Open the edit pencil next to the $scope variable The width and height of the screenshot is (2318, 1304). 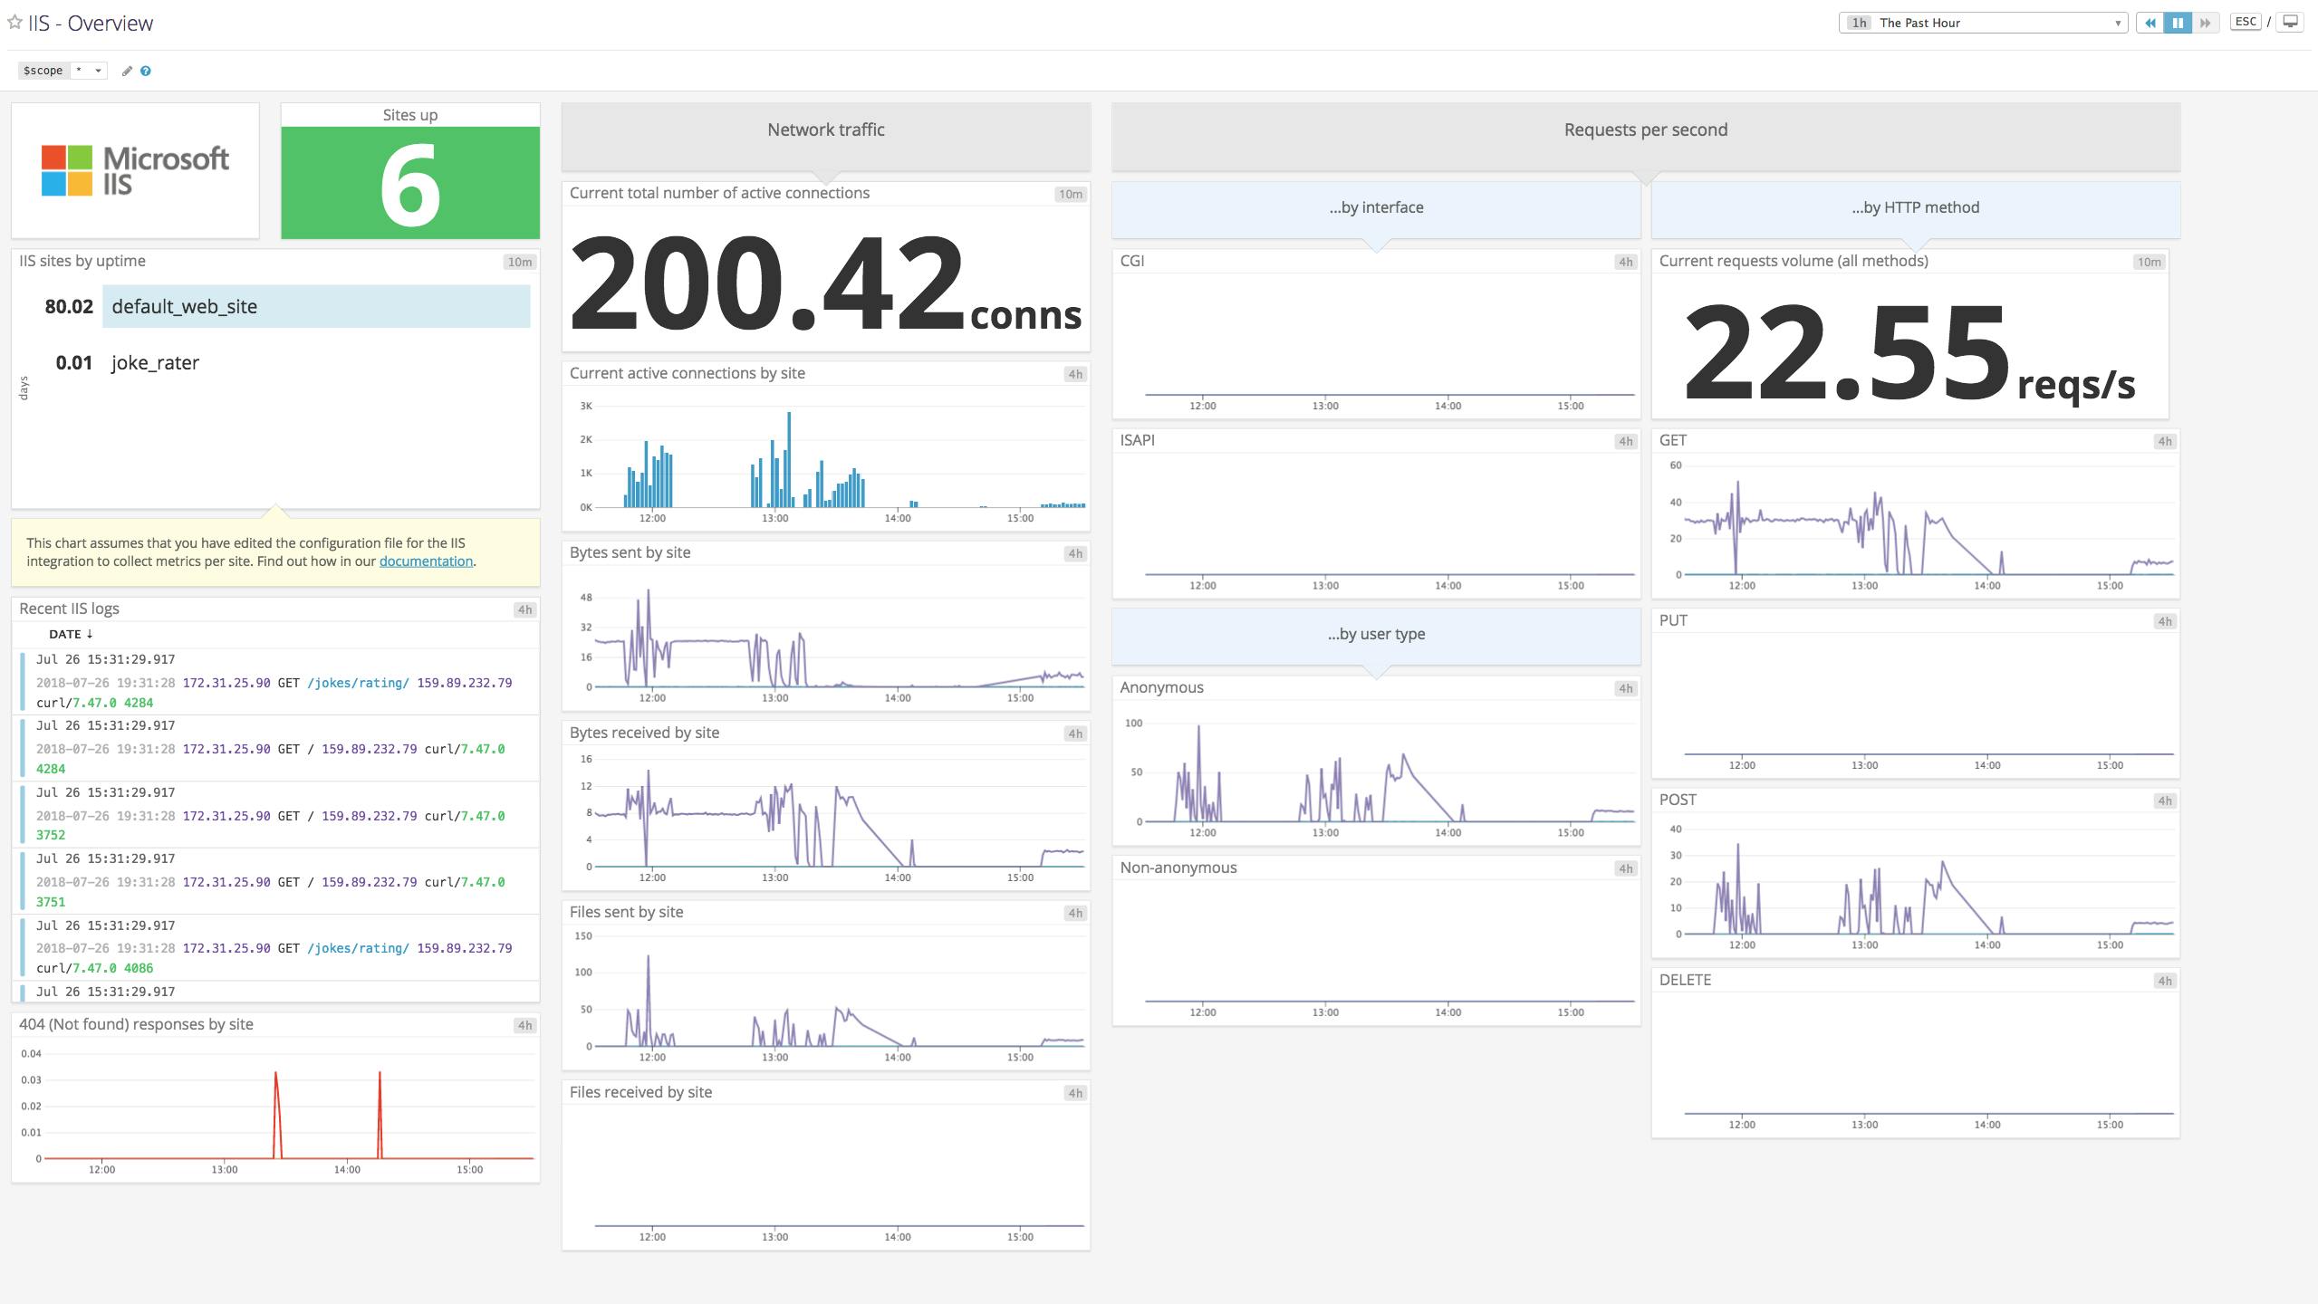[127, 70]
